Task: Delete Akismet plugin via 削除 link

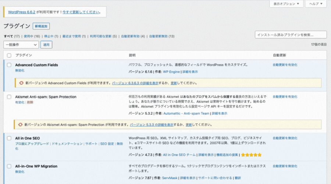Action: click(30, 102)
